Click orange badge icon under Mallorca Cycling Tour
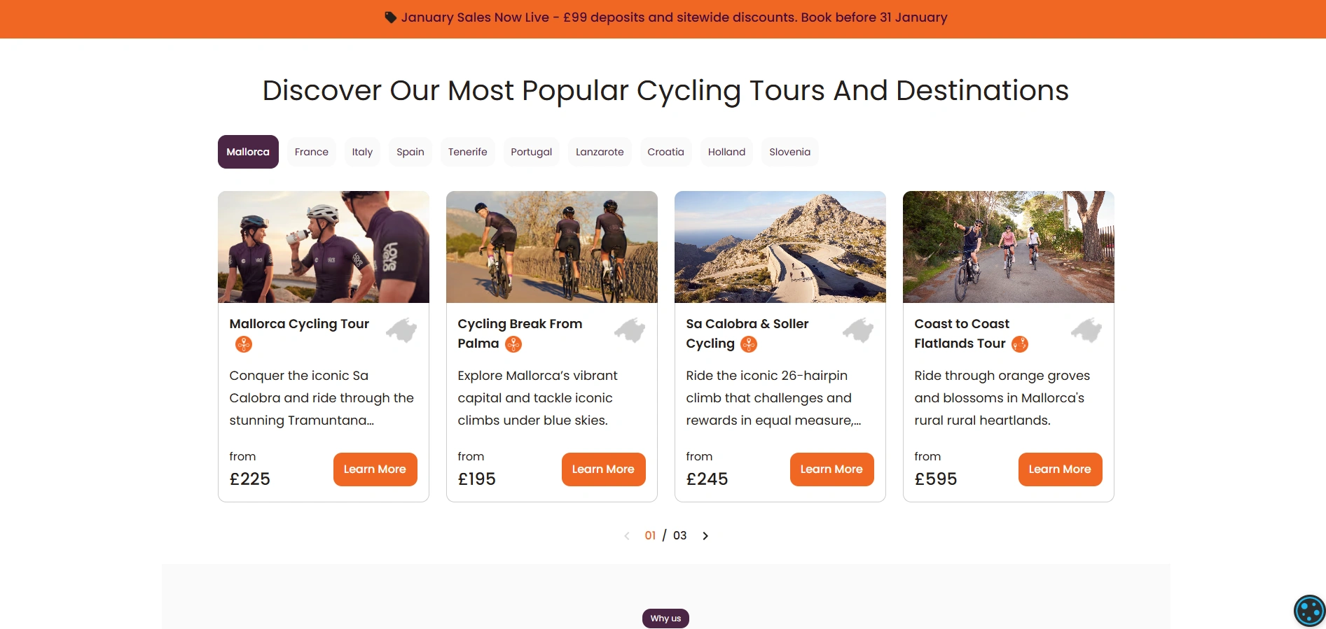 pyautogui.click(x=244, y=344)
